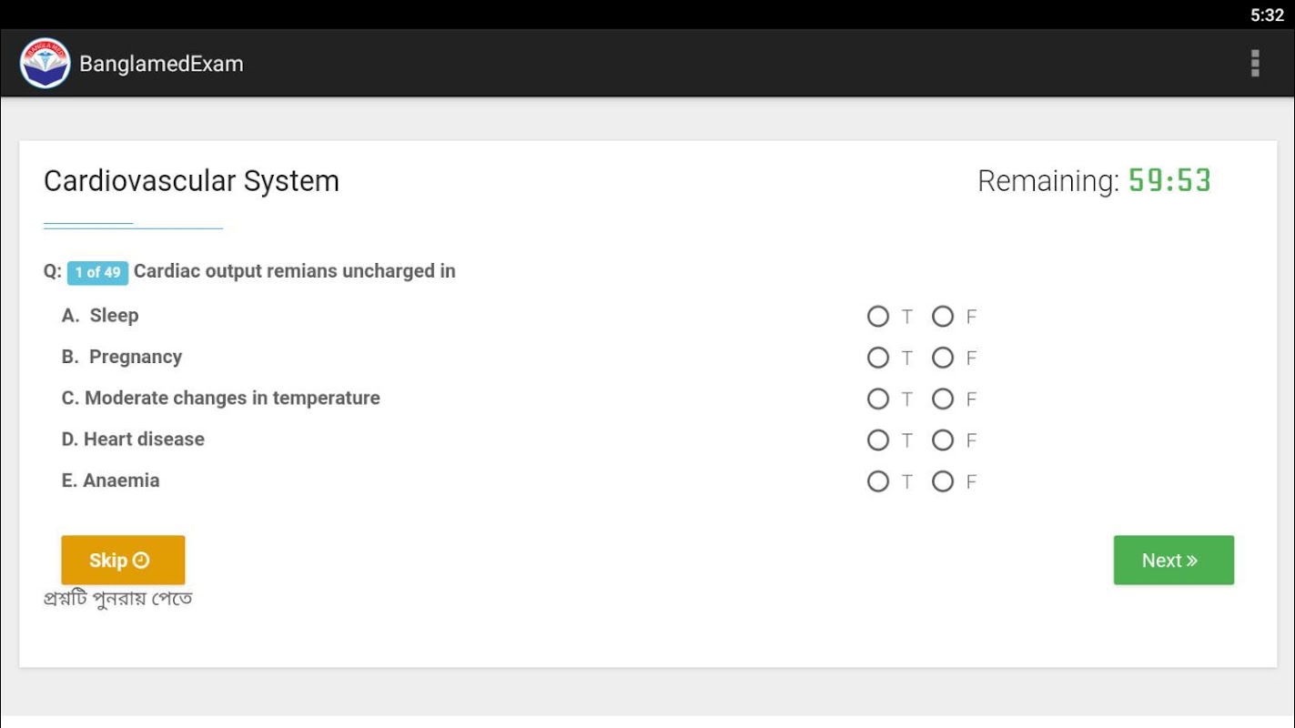Click the BanglamedExam app logo icon
The image size is (1295, 728).
click(45, 64)
